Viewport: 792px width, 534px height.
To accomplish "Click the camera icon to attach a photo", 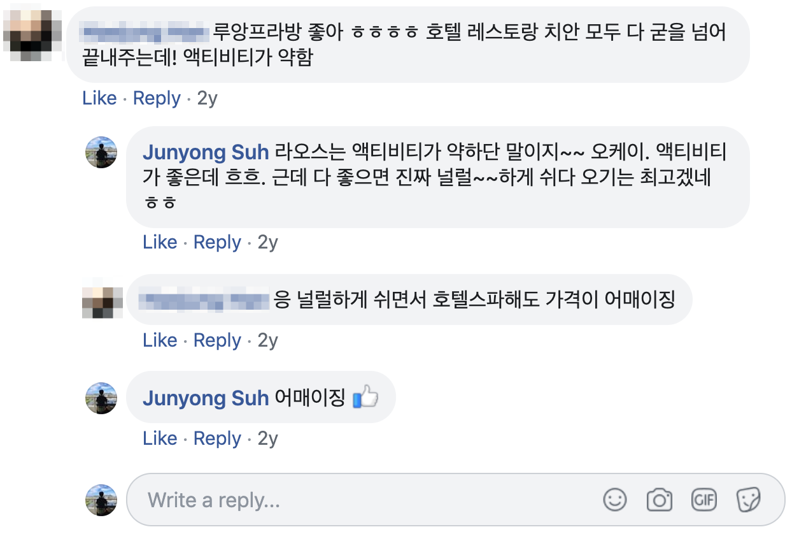I will 658,500.
